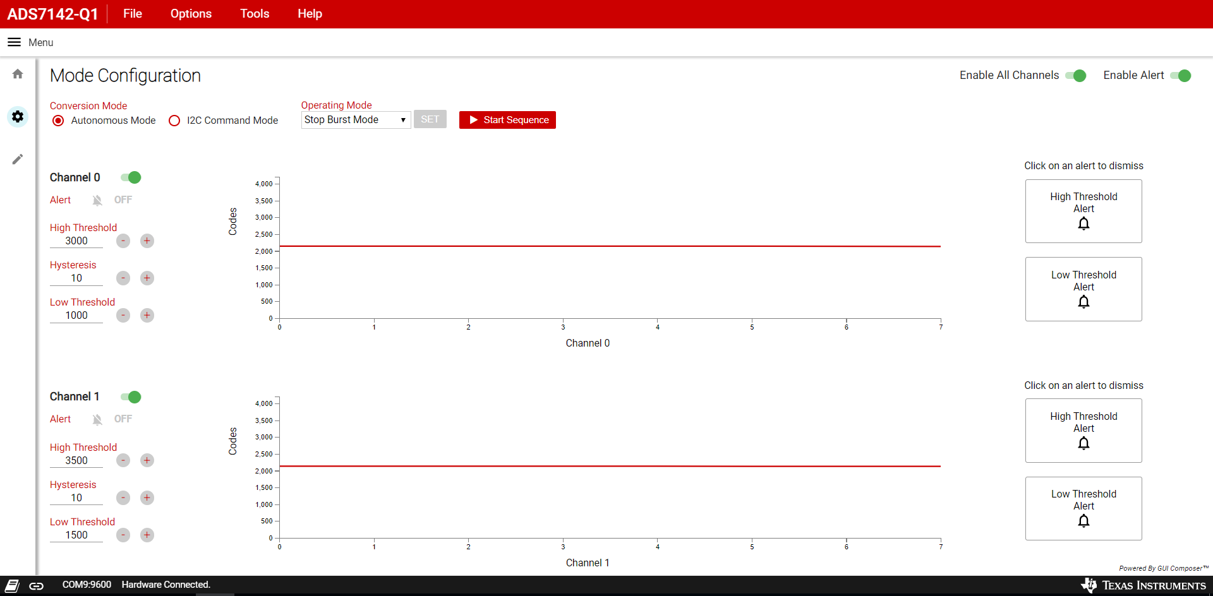This screenshot has width=1213, height=596.
Task: Open the hamburger Menu icon
Action: pos(13,42)
